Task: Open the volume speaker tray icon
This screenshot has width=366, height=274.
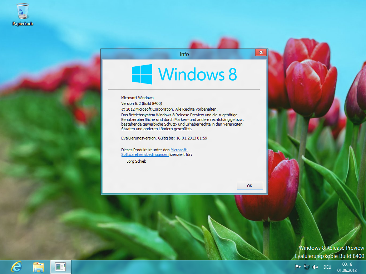Action: [315, 267]
